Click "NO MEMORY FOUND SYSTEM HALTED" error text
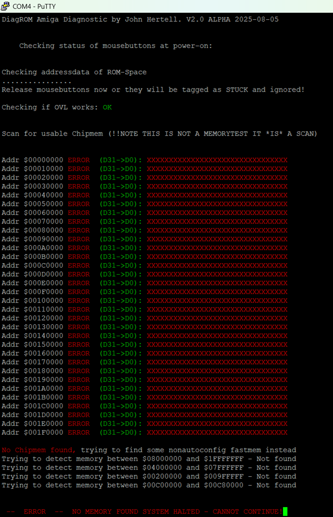 [x=140, y=512]
